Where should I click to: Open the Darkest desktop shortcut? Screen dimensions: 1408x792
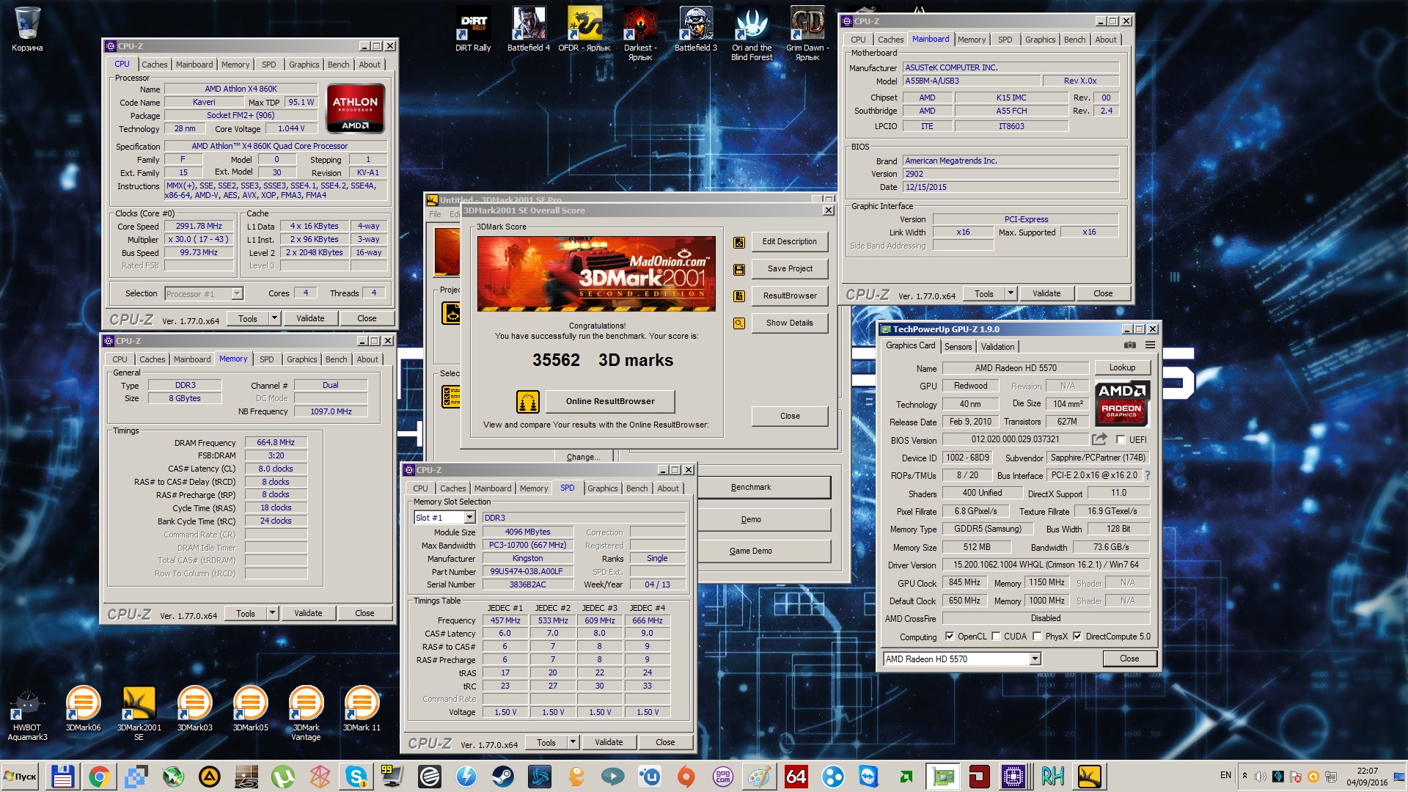point(640,33)
